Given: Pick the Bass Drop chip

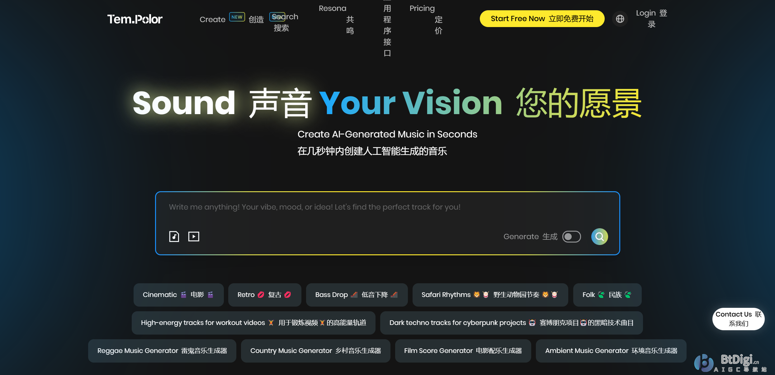Looking at the screenshot, I should pyautogui.click(x=357, y=295).
